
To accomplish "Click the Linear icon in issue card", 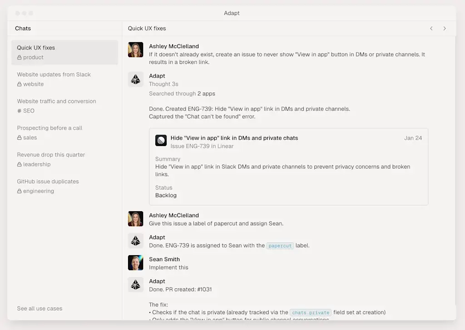I will pyautogui.click(x=161, y=141).
